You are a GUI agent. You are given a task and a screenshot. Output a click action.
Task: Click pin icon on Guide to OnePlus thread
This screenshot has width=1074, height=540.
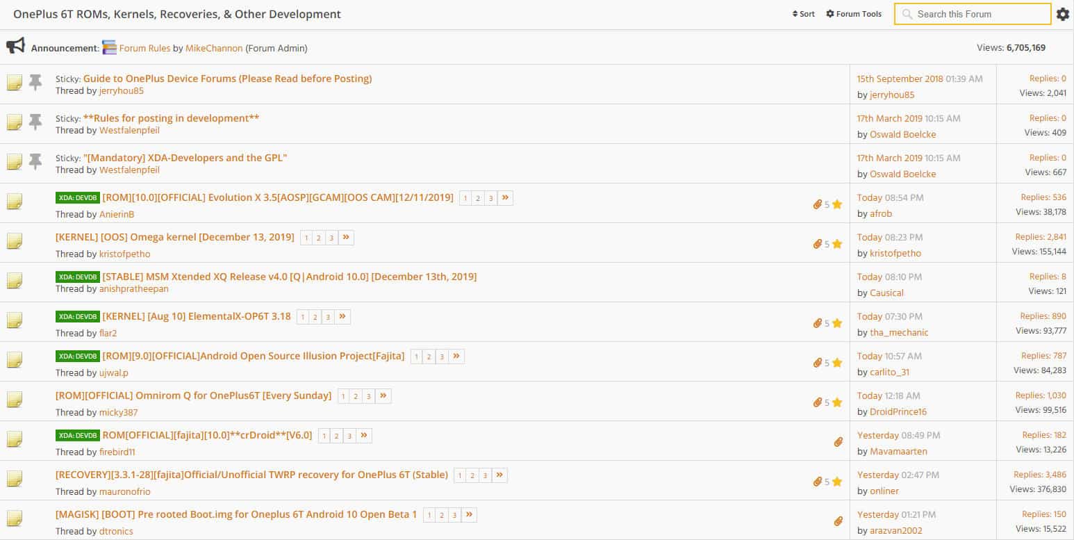[35, 83]
